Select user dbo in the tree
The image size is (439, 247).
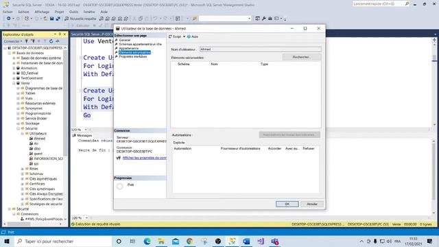tap(37, 149)
